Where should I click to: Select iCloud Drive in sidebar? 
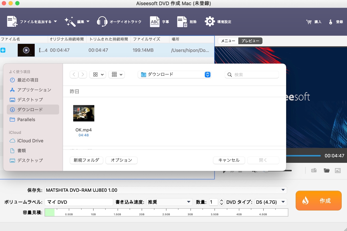[x=33, y=141]
